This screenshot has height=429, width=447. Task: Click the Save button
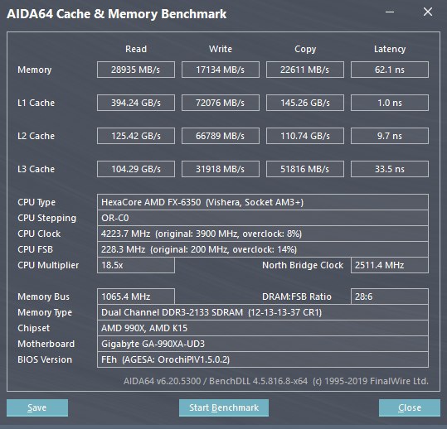[x=37, y=407]
